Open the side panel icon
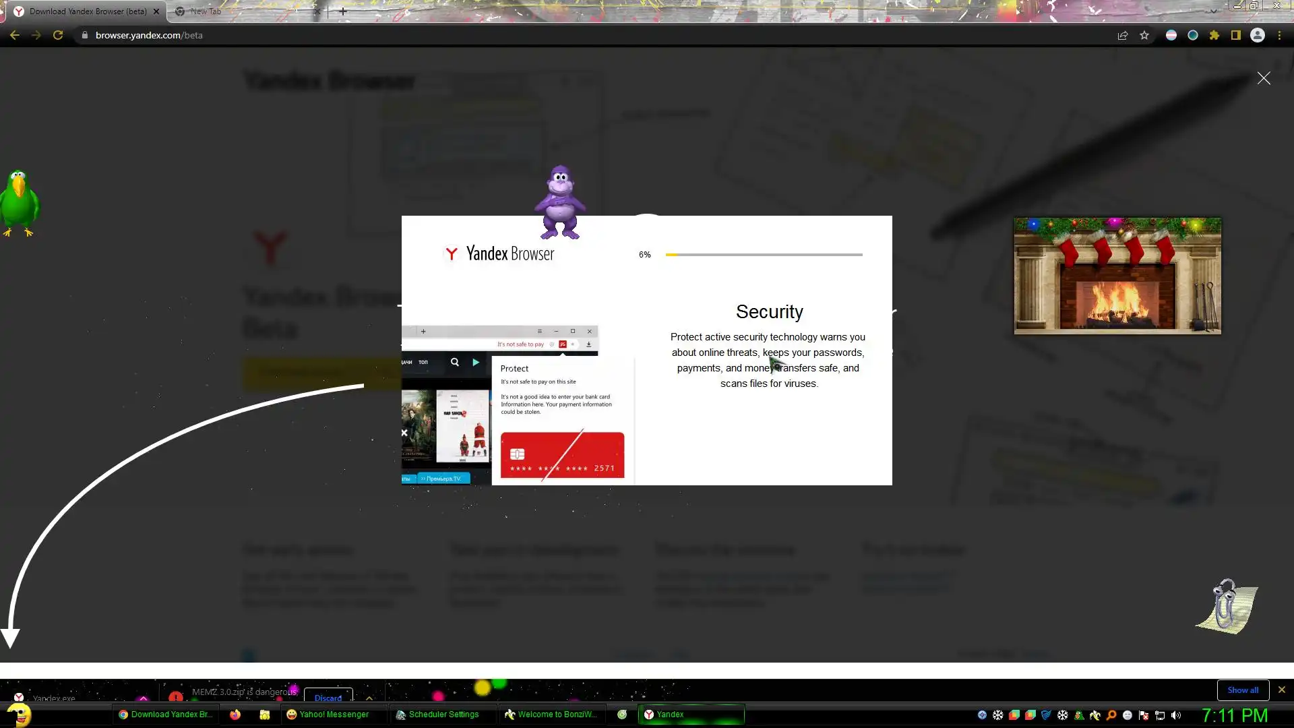Screen dimensions: 1294x728 click(x=1236, y=35)
